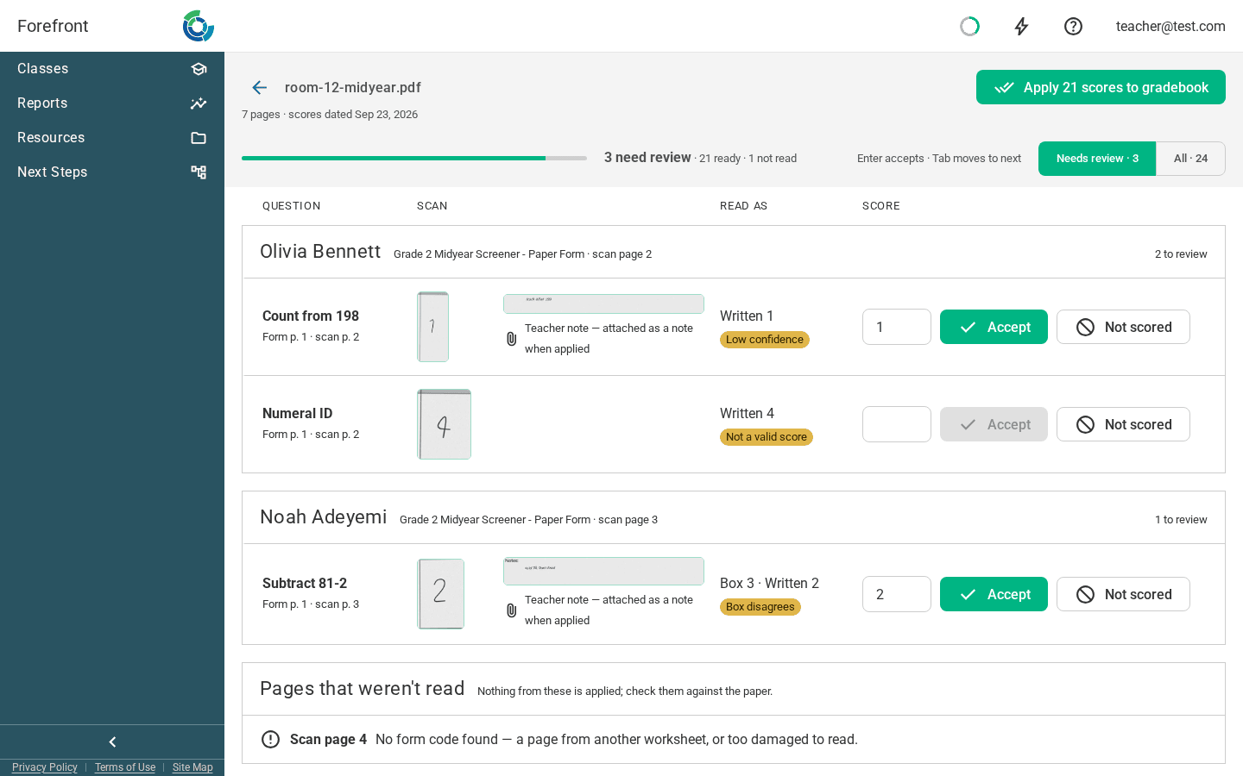Open Reports in the sidebar

click(112, 103)
